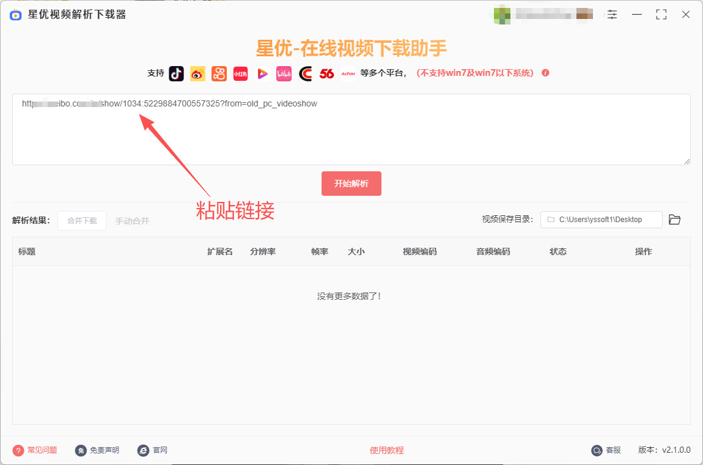Click the version v2.1.0.0 label
This screenshot has width=703, height=465.
[664, 450]
